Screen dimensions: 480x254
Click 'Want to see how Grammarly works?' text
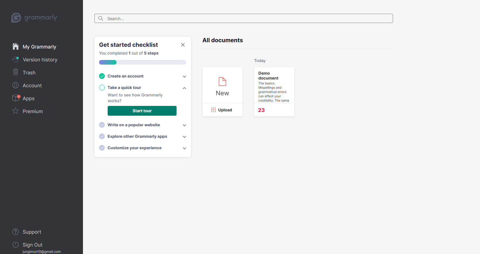(x=135, y=98)
